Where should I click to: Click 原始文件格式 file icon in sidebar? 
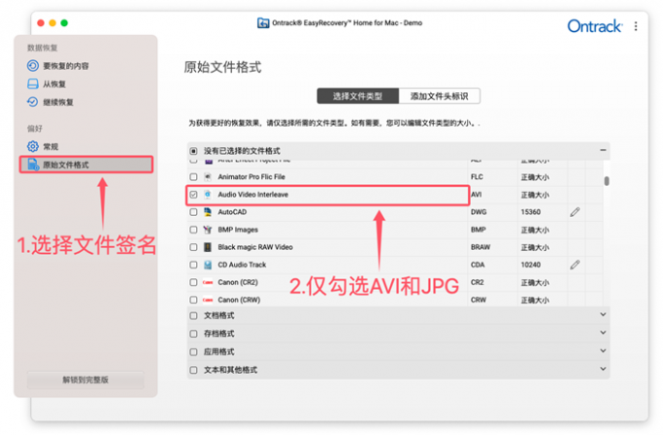pos(33,164)
